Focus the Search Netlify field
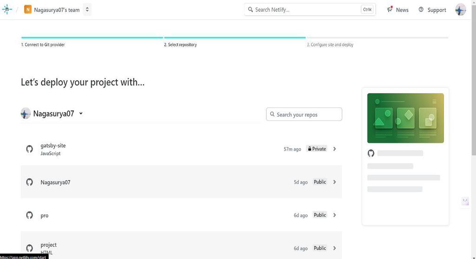Screen dimensions: 476x259 coord(310,10)
